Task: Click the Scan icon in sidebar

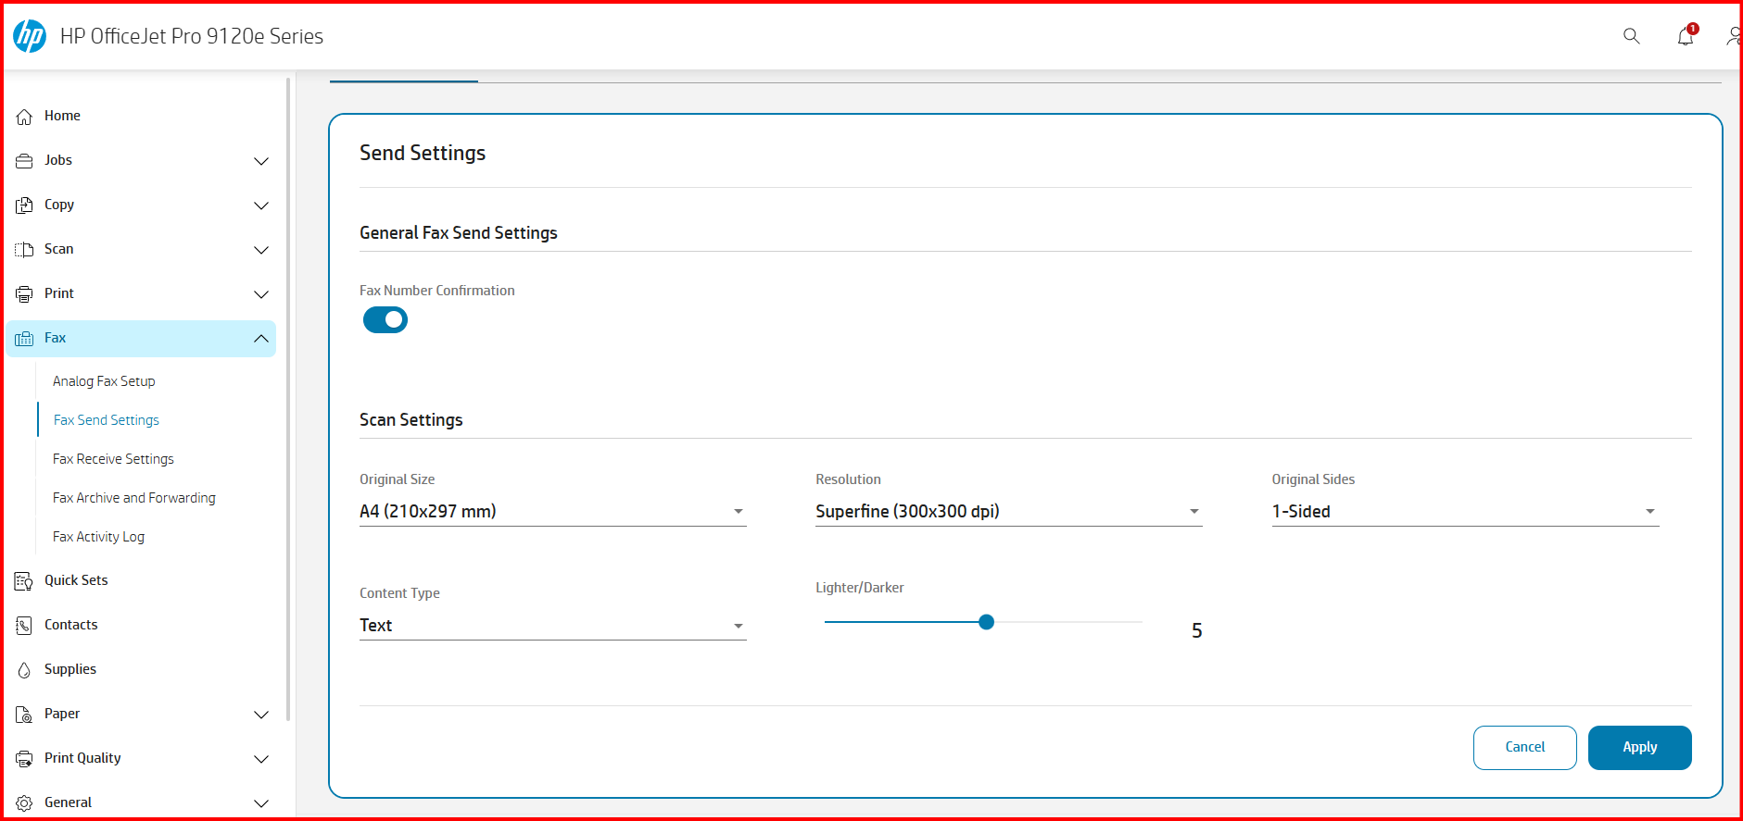Action: coord(24,250)
